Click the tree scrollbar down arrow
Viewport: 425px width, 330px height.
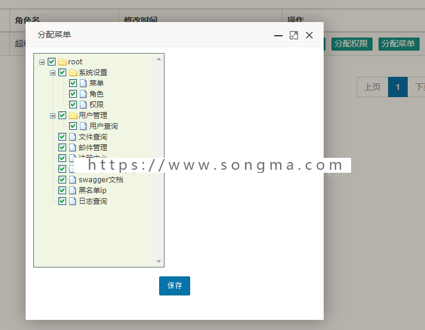pyautogui.click(x=159, y=261)
